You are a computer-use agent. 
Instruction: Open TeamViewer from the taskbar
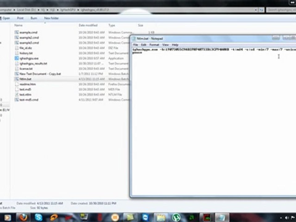coord(145,217)
